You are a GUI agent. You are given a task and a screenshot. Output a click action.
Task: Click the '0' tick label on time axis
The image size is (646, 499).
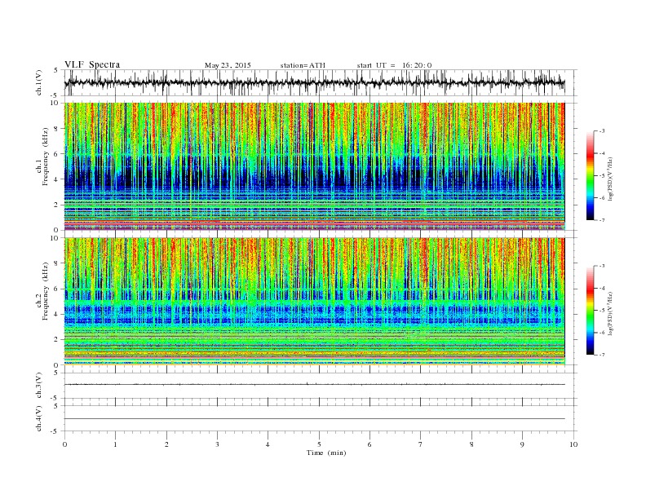(x=64, y=444)
